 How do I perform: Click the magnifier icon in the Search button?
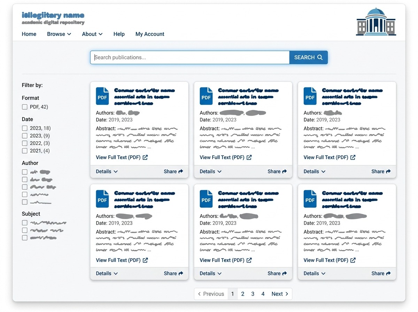tap(320, 57)
